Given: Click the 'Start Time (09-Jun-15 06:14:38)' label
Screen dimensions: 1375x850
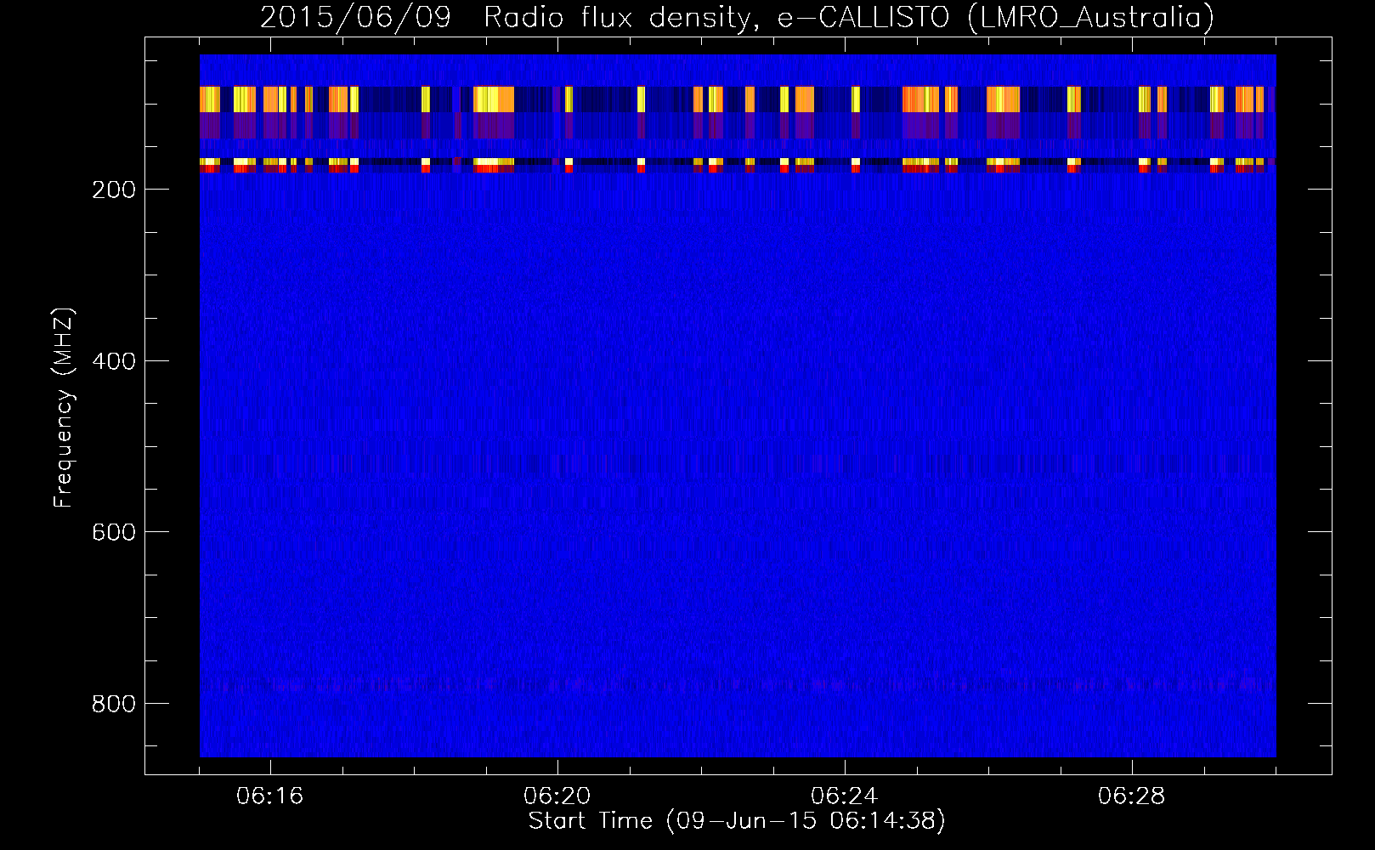Looking at the screenshot, I should [x=737, y=821].
